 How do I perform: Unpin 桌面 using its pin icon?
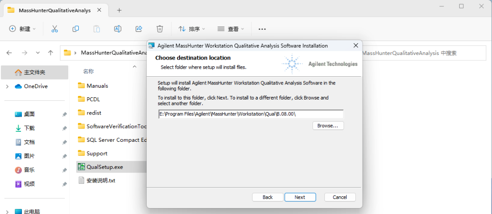[64, 114]
